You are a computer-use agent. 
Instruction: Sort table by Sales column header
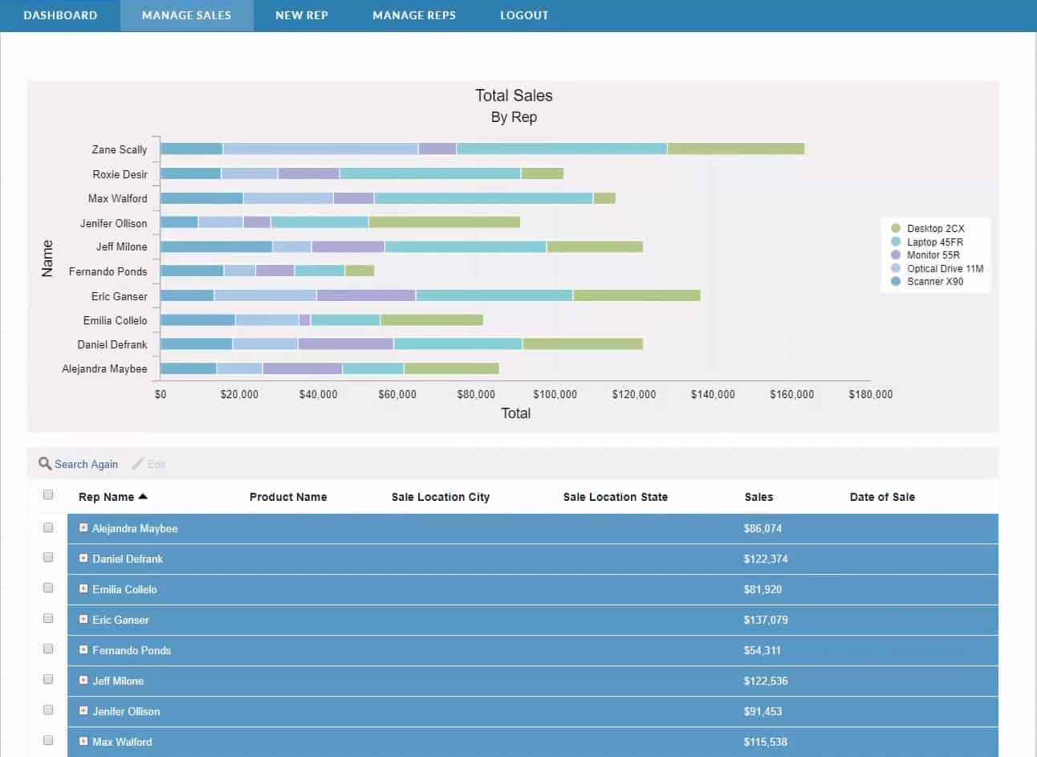point(758,497)
